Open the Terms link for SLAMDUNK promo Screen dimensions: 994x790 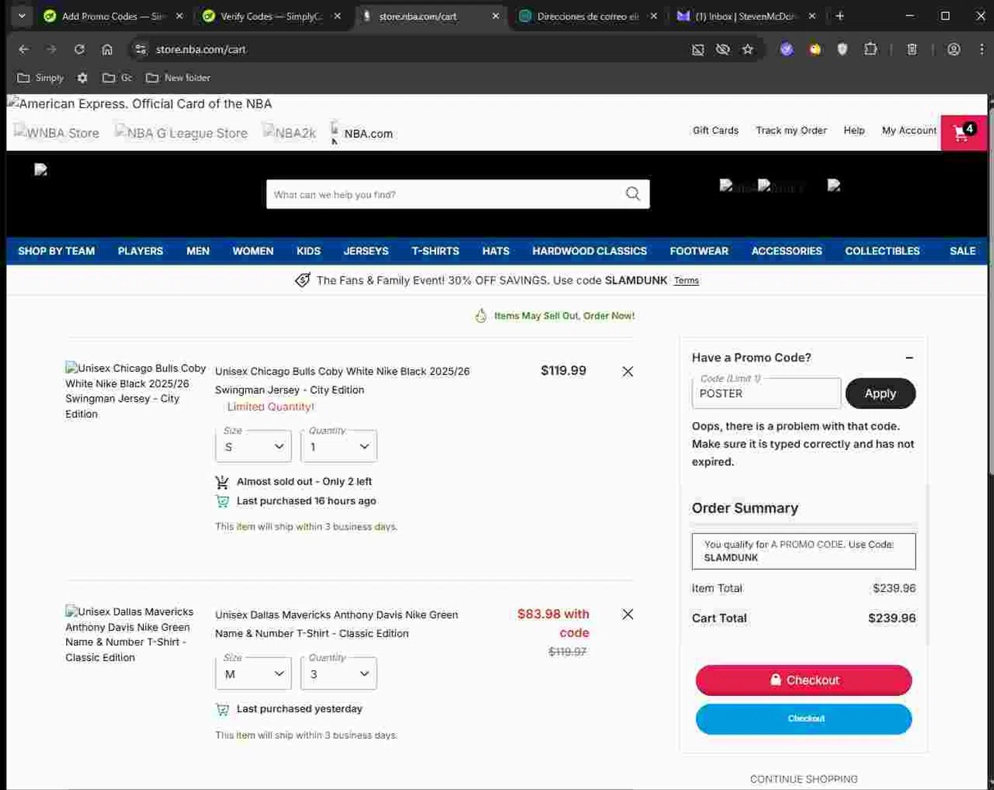pos(686,281)
